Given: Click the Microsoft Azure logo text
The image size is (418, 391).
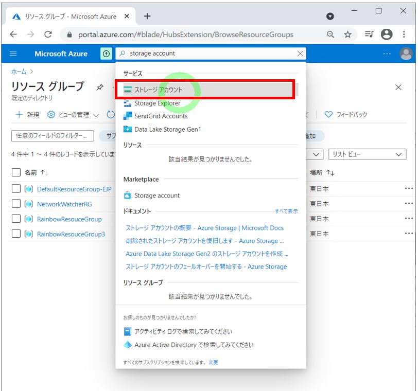Looking at the screenshot, I should pos(61,54).
